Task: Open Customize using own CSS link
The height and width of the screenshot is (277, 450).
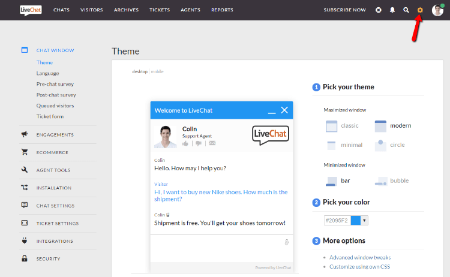Action: (359, 267)
